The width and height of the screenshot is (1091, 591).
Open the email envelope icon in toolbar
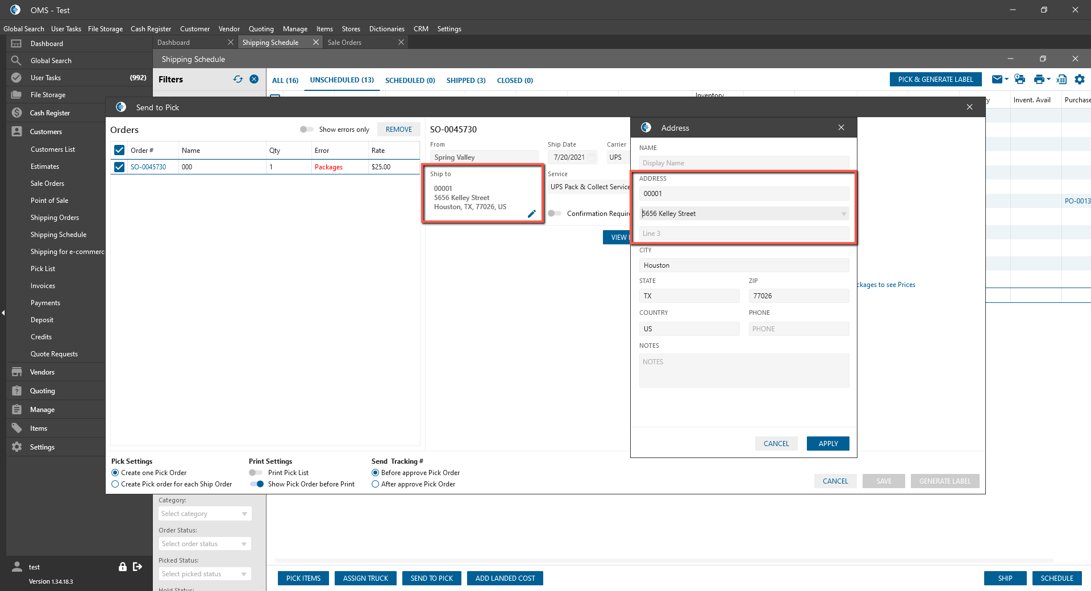coord(997,80)
